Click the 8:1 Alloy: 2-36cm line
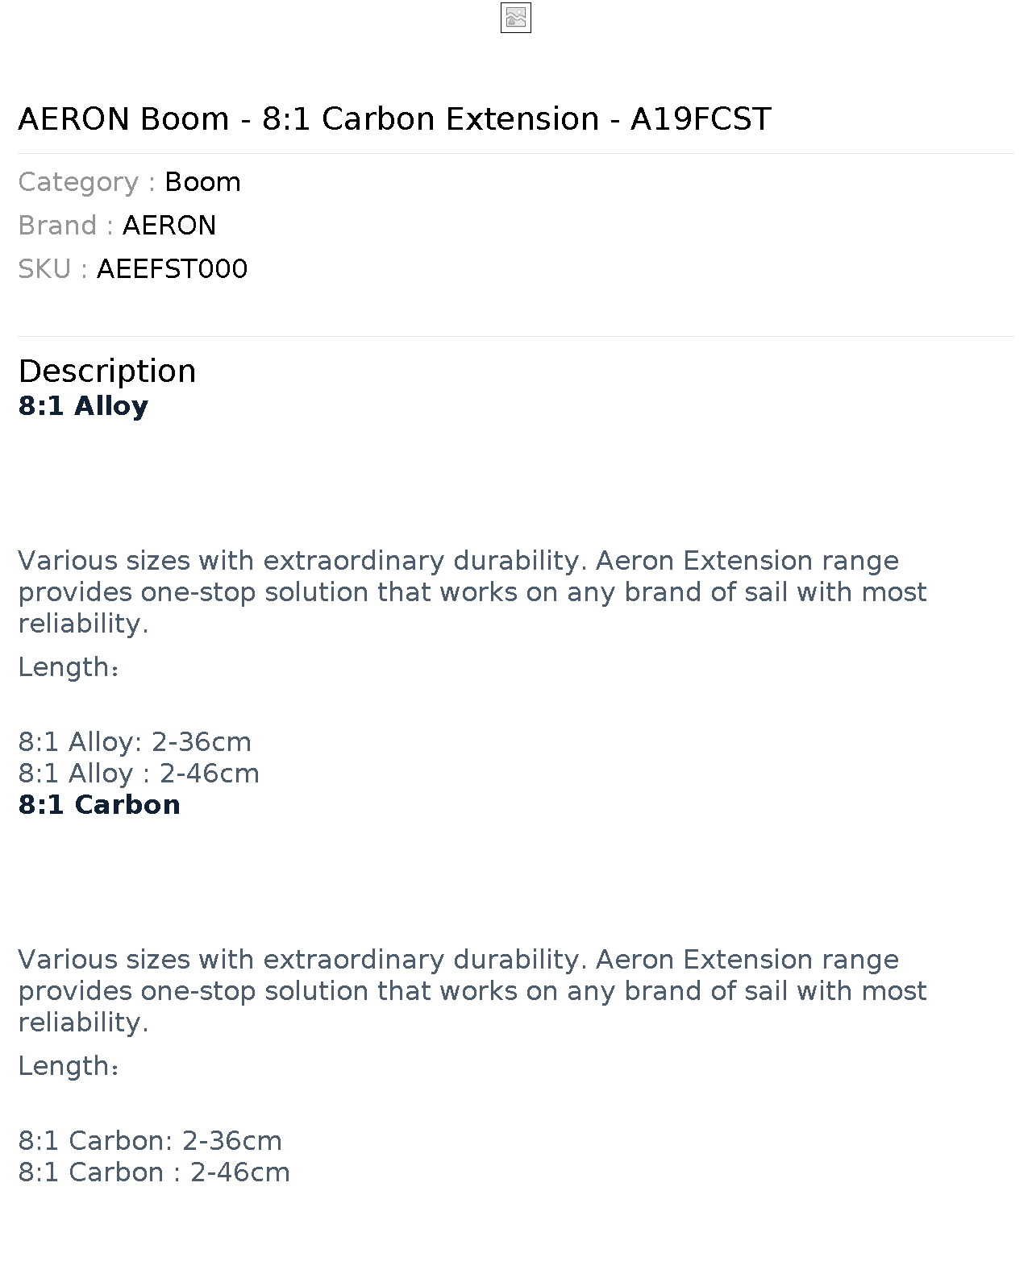 (x=135, y=742)
